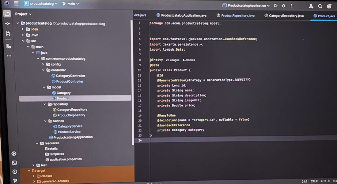Collapse the controller package
337x184 pixels.
[x=43, y=70]
